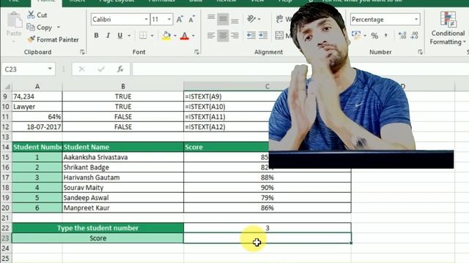This screenshot has width=469, height=263.
Task: Click Student Name header cell
Action: point(123,147)
